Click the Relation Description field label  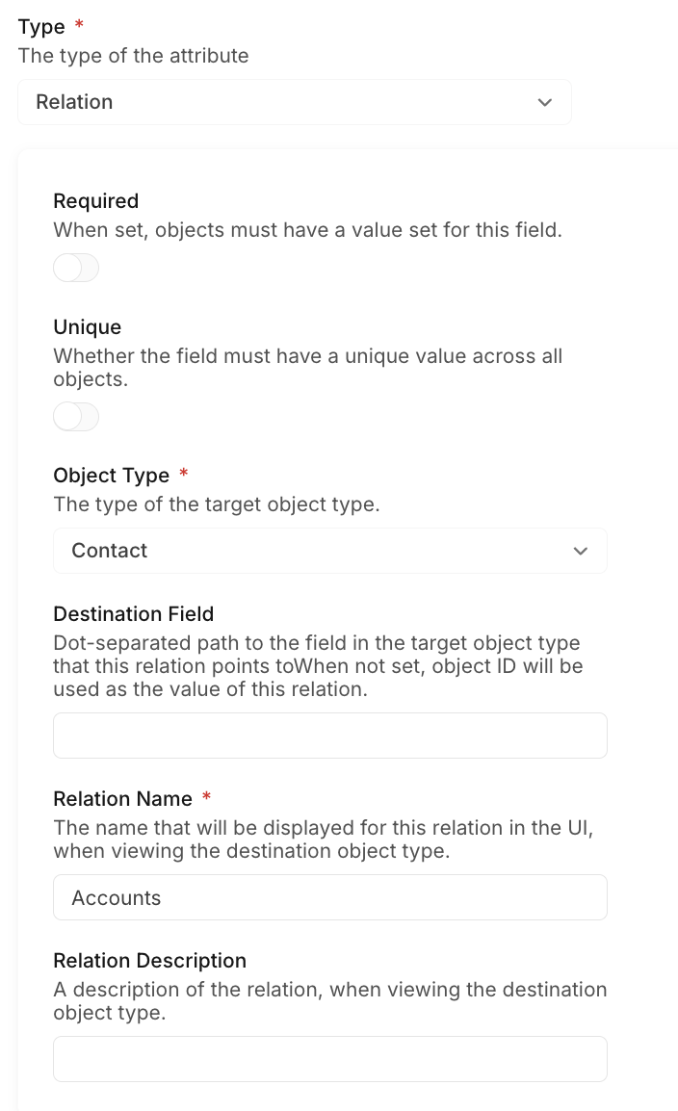tap(149, 961)
